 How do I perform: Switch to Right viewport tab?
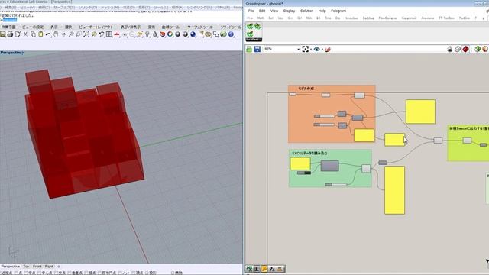pyautogui.click(x=49, y=267)
